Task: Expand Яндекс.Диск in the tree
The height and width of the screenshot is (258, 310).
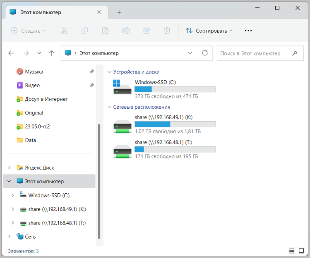Action: tap(9, 167)
